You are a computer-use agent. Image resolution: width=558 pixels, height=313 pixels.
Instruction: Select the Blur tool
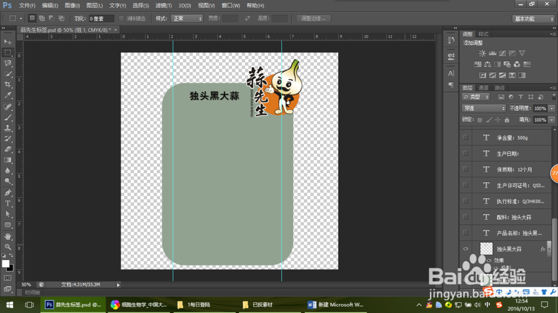coord(7,171)
